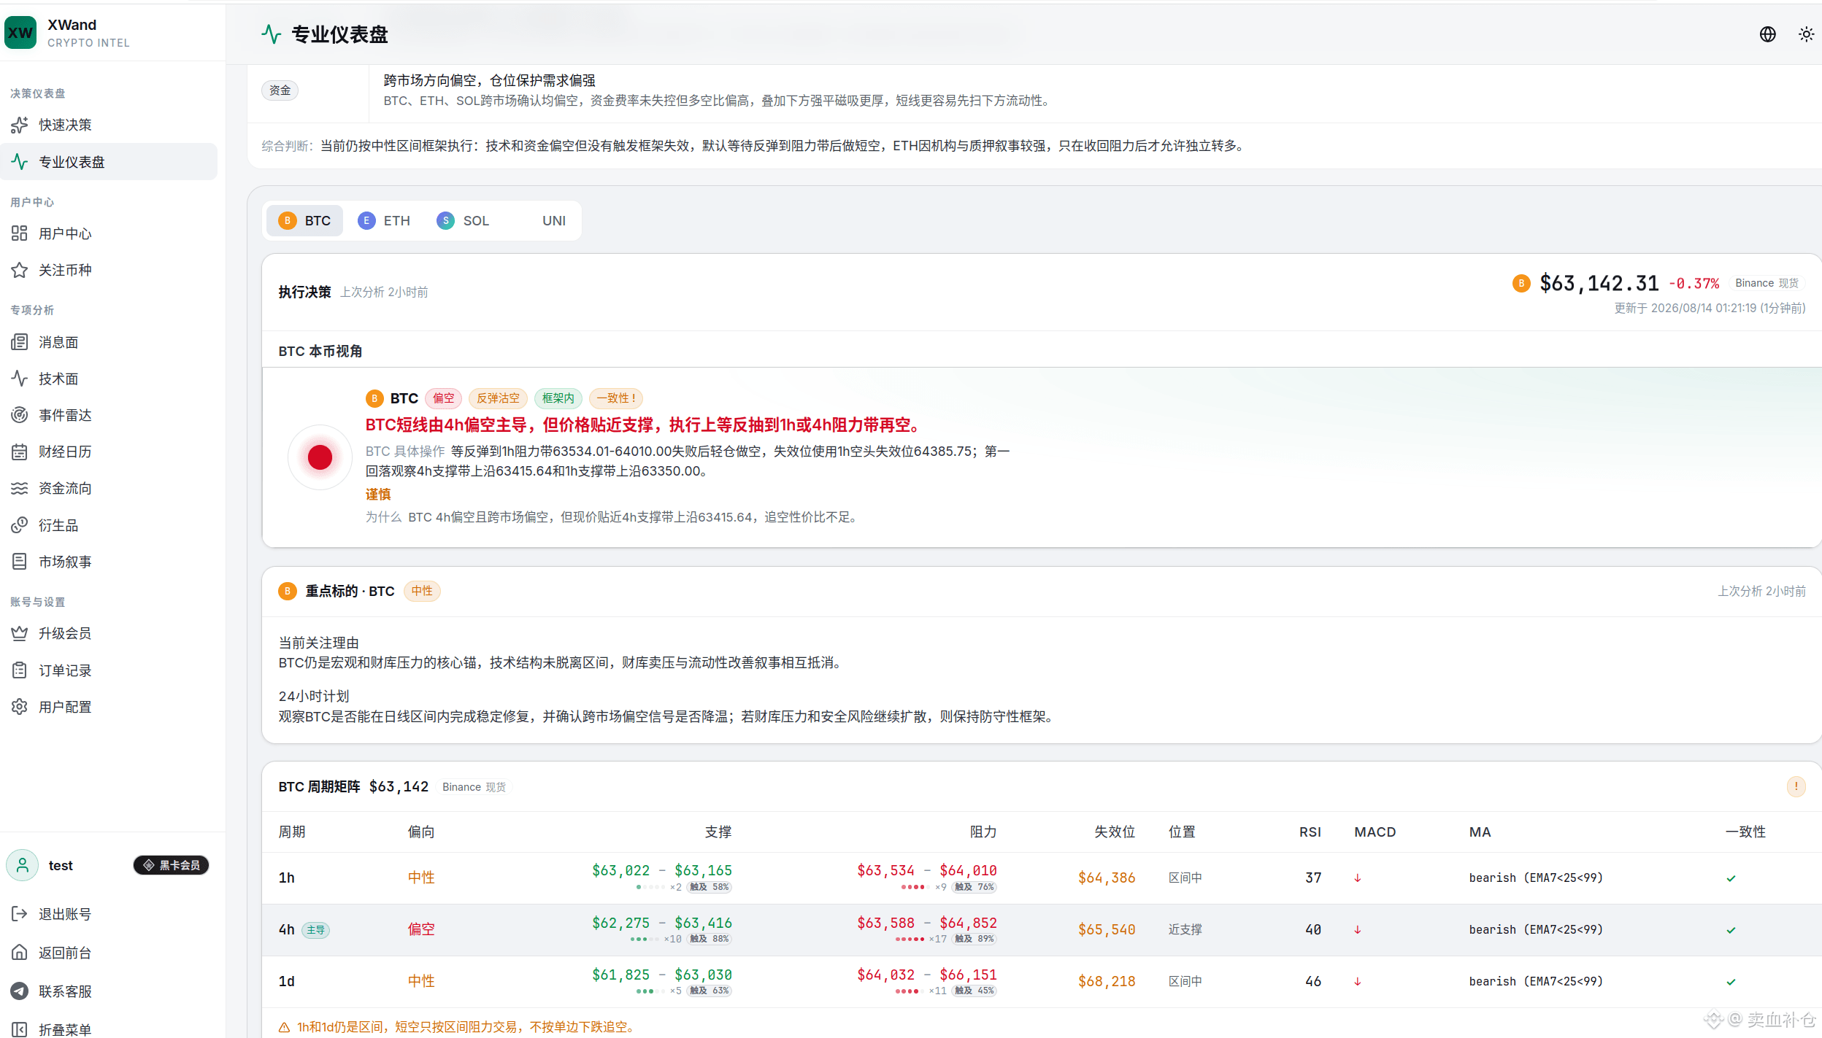Click the 消息面 newspaper icon
Screen dimensions: 1822x1038
(x=20, y=342)
